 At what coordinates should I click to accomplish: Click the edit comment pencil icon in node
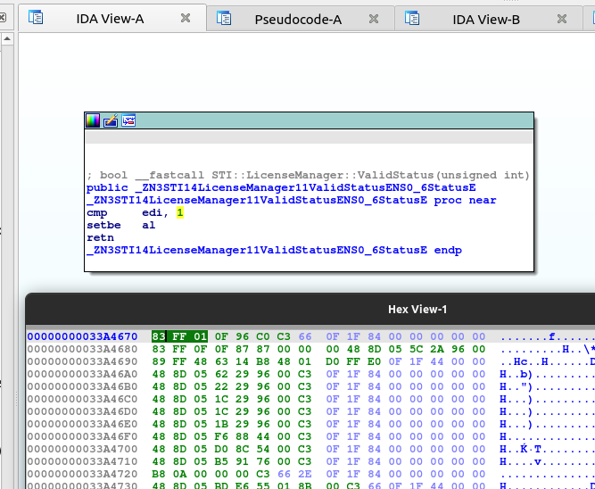[111, 120]
